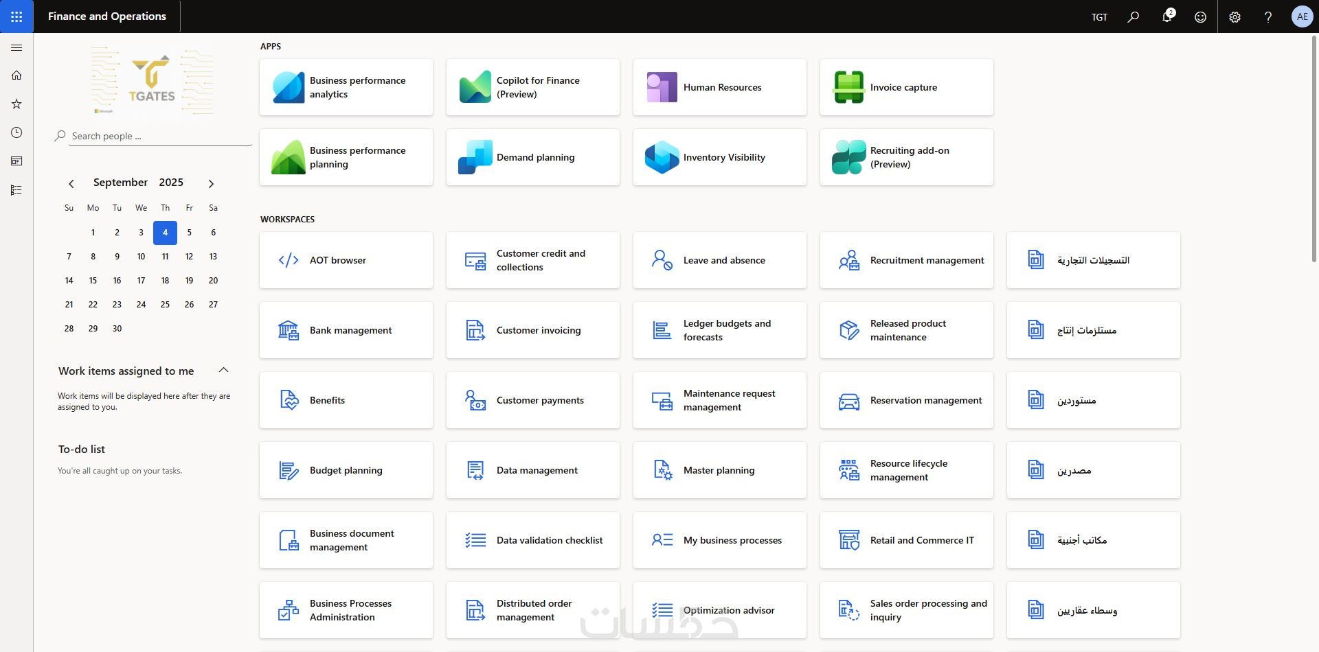Click the Inventory Visibility app icon
The width and height of the screenshot is (1319, 652).
(x=662, y=157)
